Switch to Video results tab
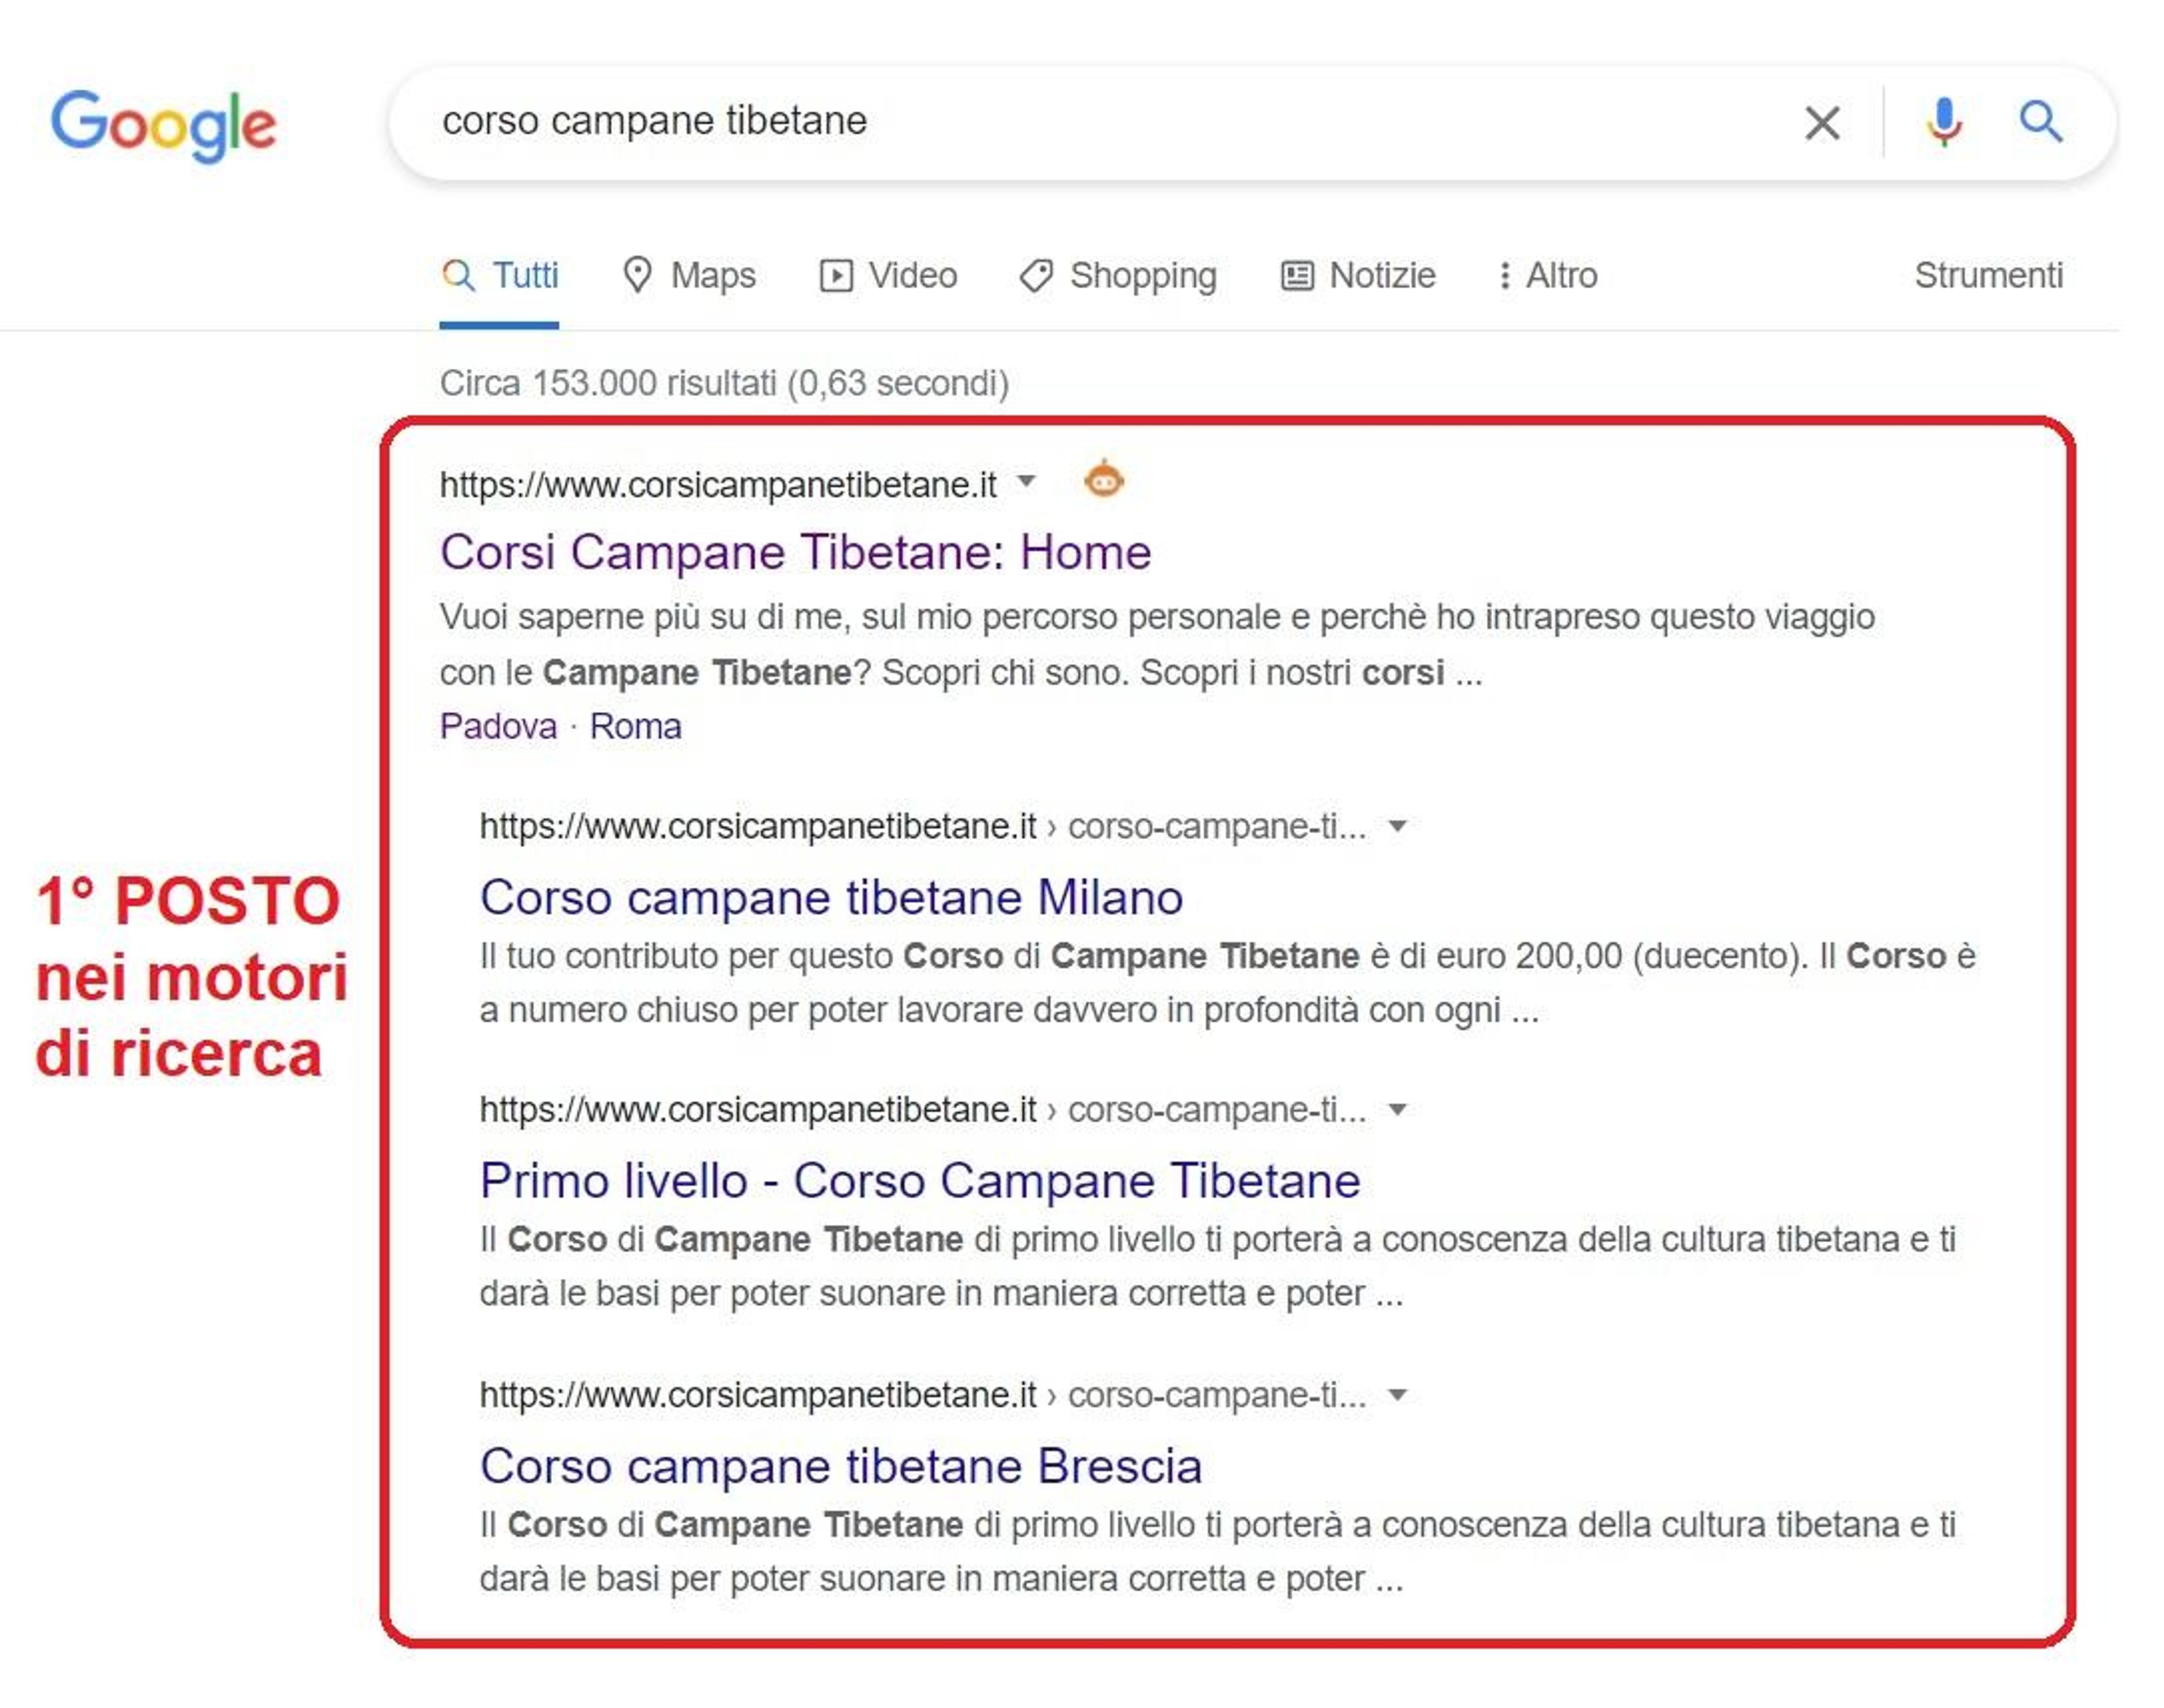This screenshot has height=1708, width=2164. 888,275
